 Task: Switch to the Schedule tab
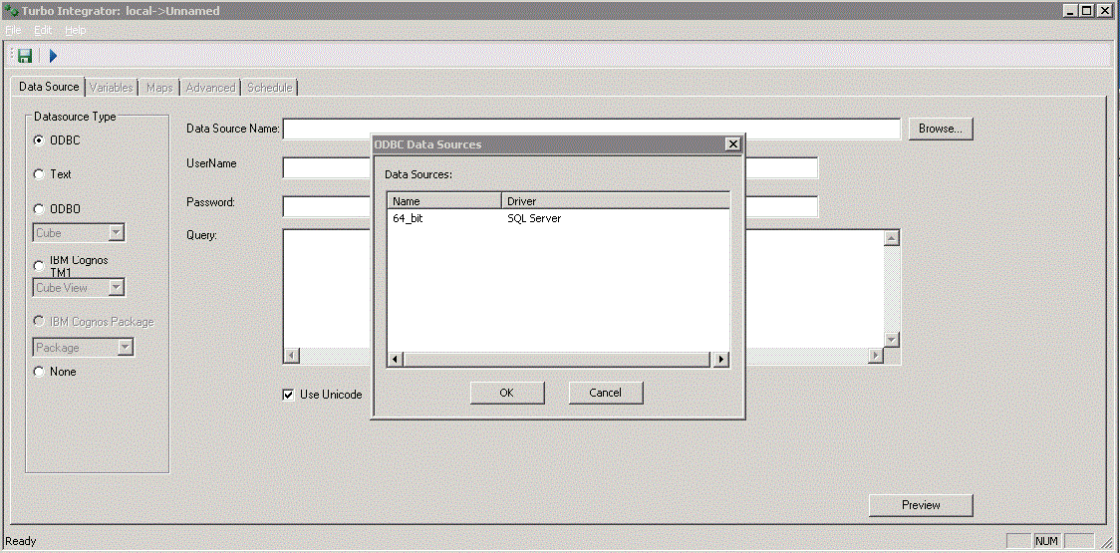coord(269,87)
